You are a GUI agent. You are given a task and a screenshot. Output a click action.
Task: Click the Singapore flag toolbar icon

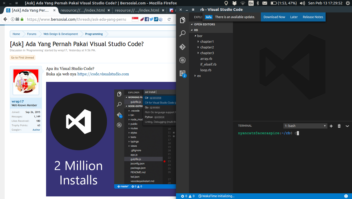click(135, 19)
